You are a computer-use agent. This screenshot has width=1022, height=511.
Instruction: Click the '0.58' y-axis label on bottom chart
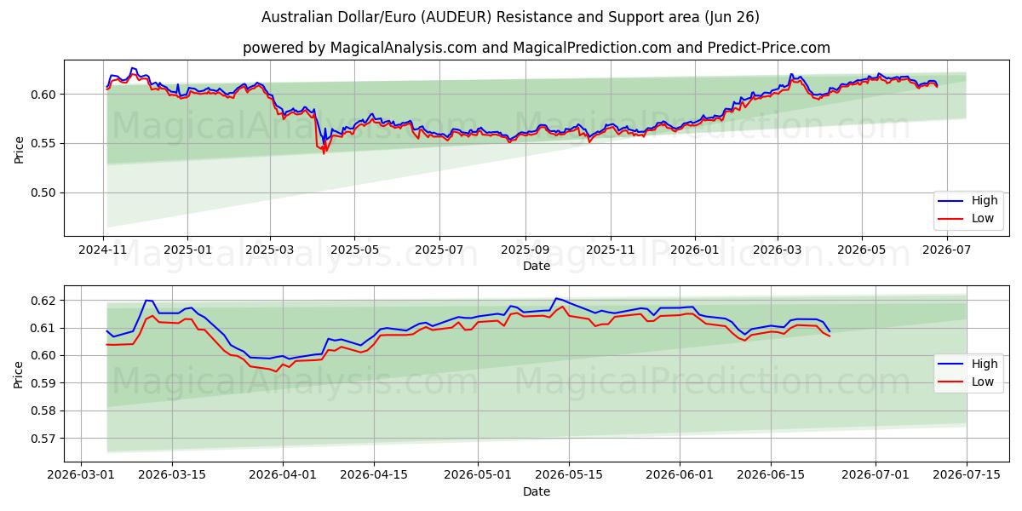(44, 411)
